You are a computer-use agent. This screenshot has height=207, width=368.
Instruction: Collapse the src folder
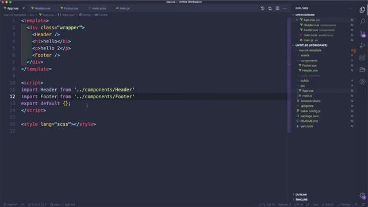(302, 86)
